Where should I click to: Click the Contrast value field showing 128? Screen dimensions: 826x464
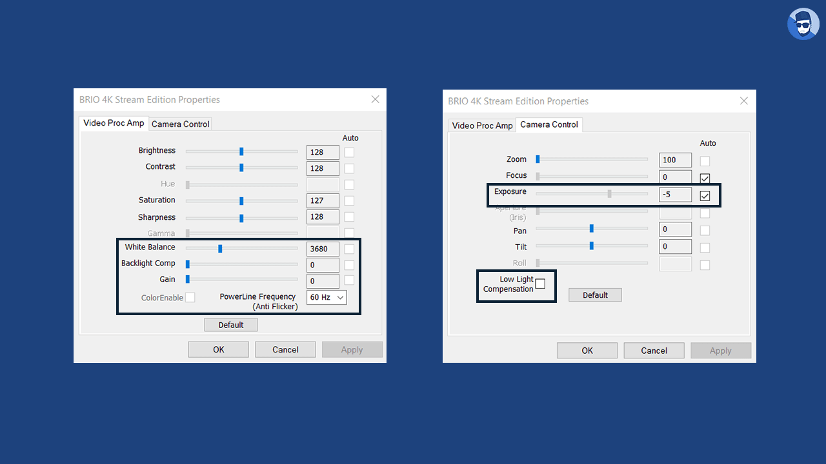click(x=323, y=168)
